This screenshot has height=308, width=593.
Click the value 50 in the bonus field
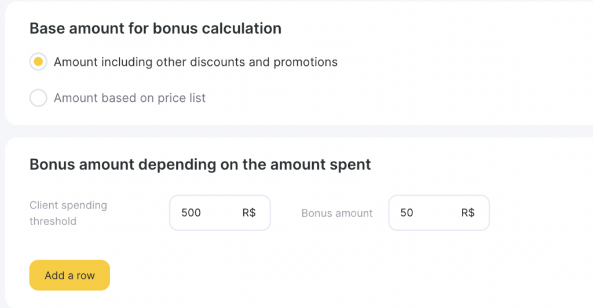tap(407, 213)
